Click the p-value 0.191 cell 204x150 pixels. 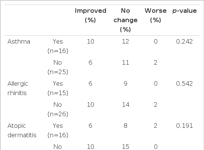pos(184,126)
